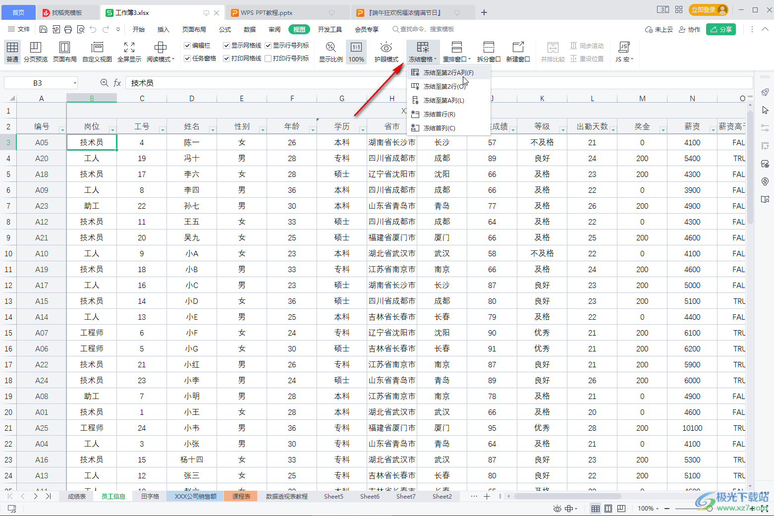Enable eye protection mode (护眼模式)
Image resolution: width=774 pixels, height=516 pixels.
[x=387, y=52]
